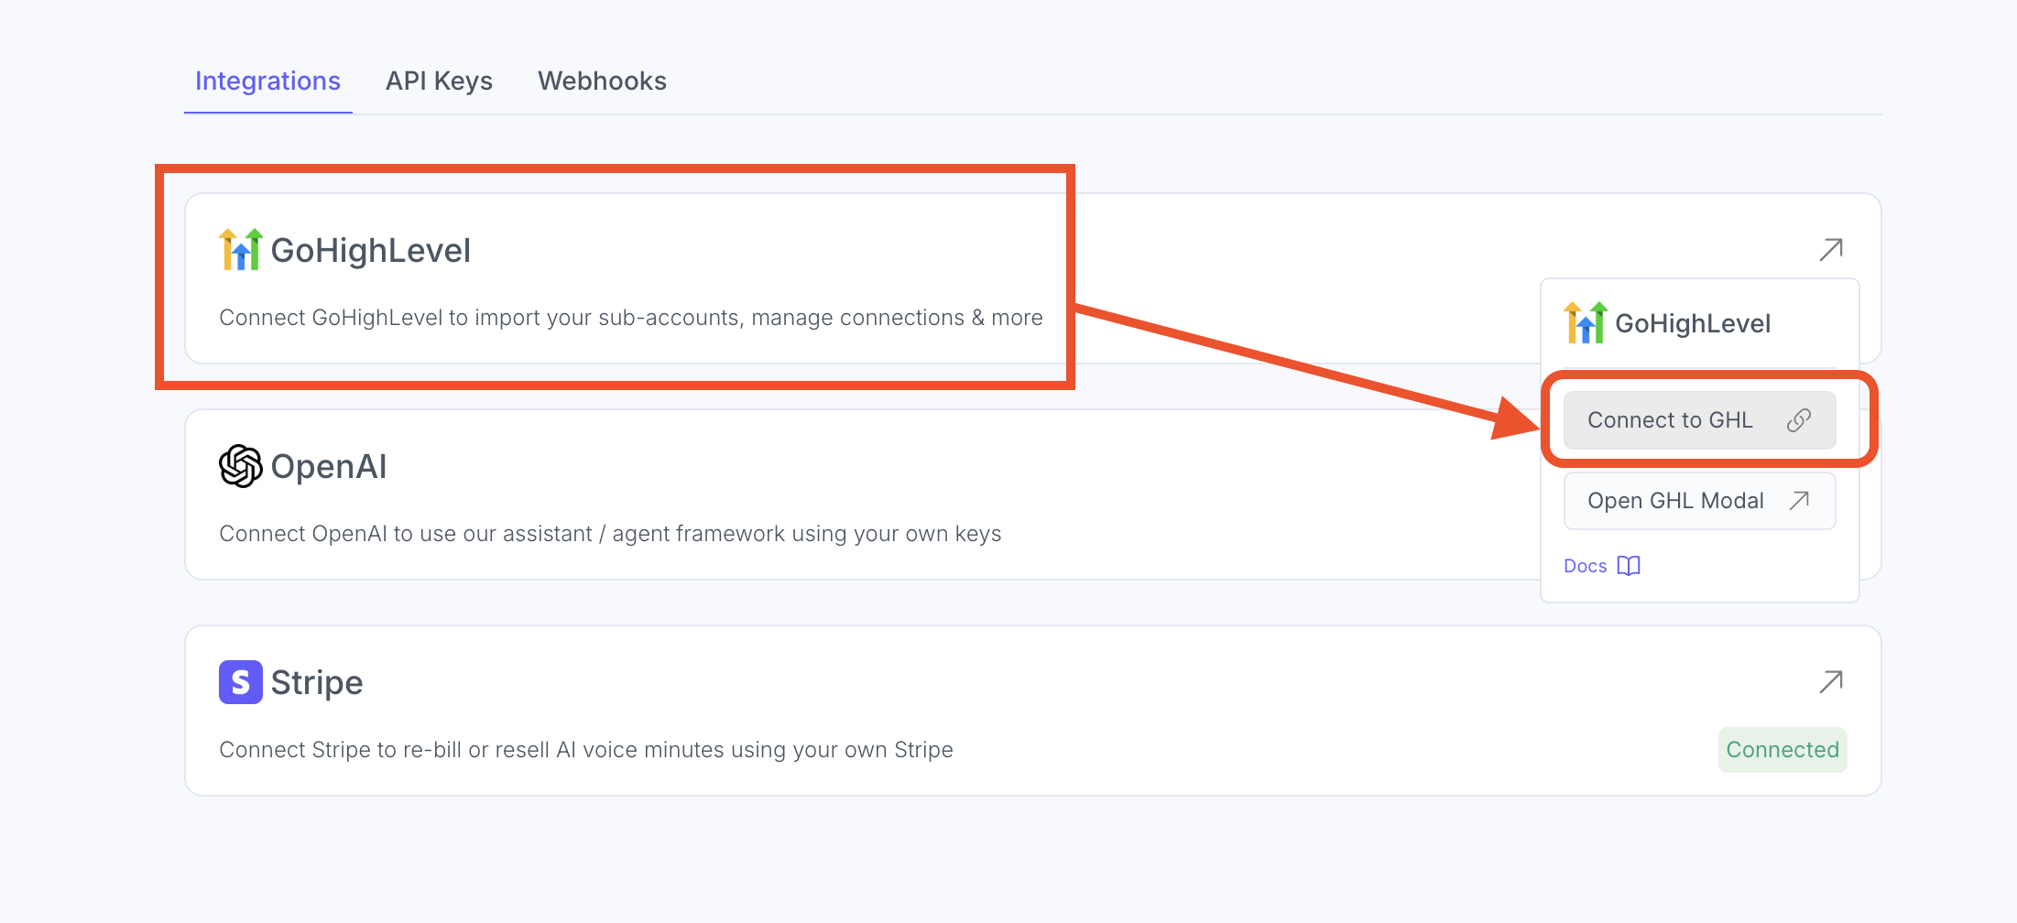Select the GoHighLevel card title text

(371, 250)
